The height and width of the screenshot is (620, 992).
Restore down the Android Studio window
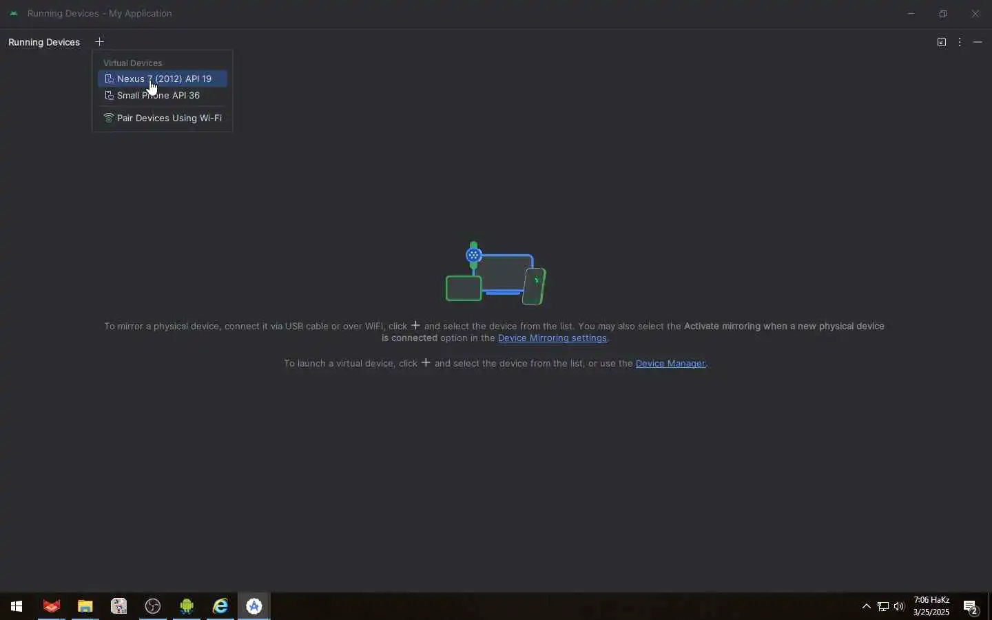point(944,14)
